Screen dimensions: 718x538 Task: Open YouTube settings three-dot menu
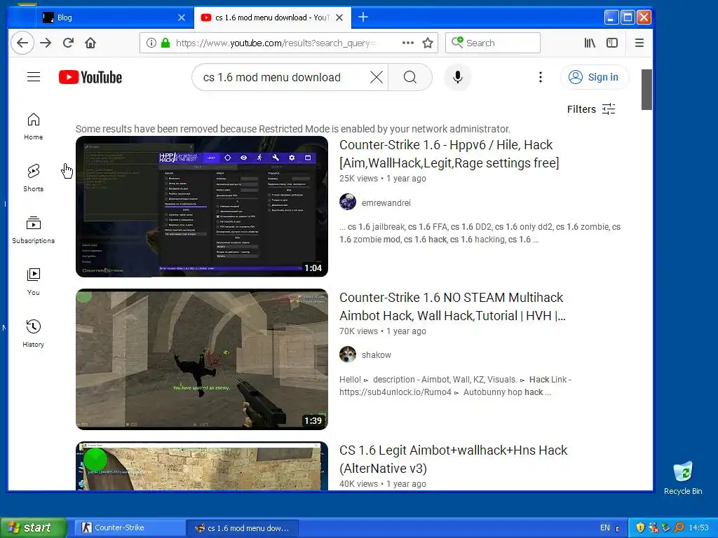click(x=541, y=77)
